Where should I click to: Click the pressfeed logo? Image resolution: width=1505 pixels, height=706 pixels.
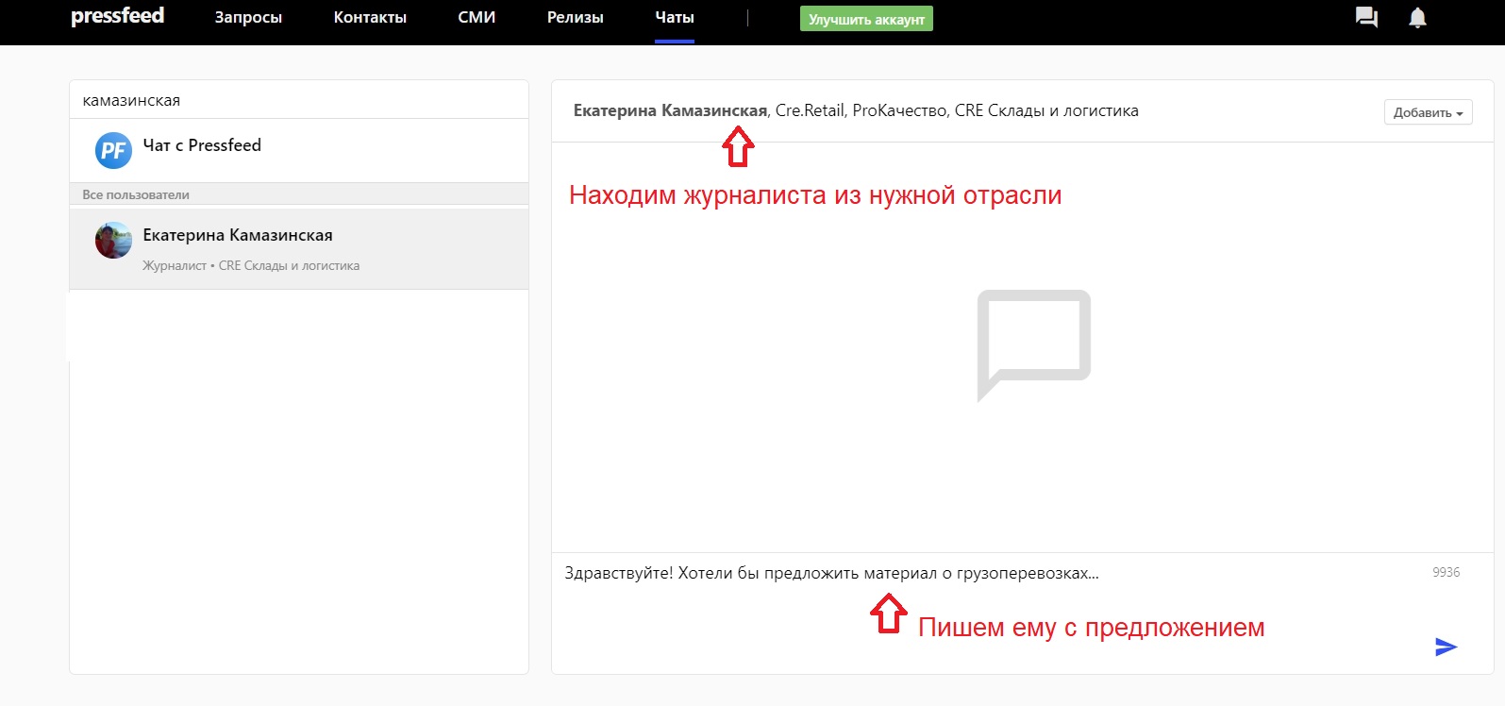pos(118,16)
